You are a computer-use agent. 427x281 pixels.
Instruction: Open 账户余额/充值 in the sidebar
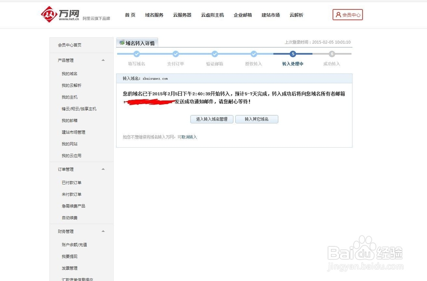(x=74, y=245)
